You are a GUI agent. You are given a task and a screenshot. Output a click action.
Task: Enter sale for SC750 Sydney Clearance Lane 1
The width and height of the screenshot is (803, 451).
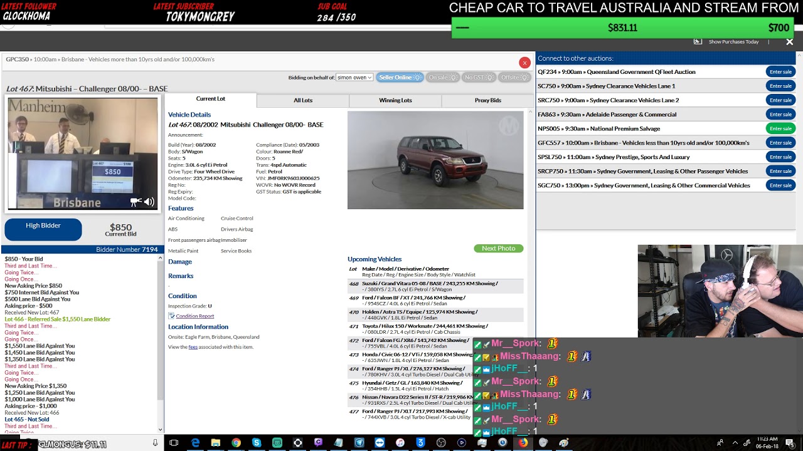tap(780, 86)
